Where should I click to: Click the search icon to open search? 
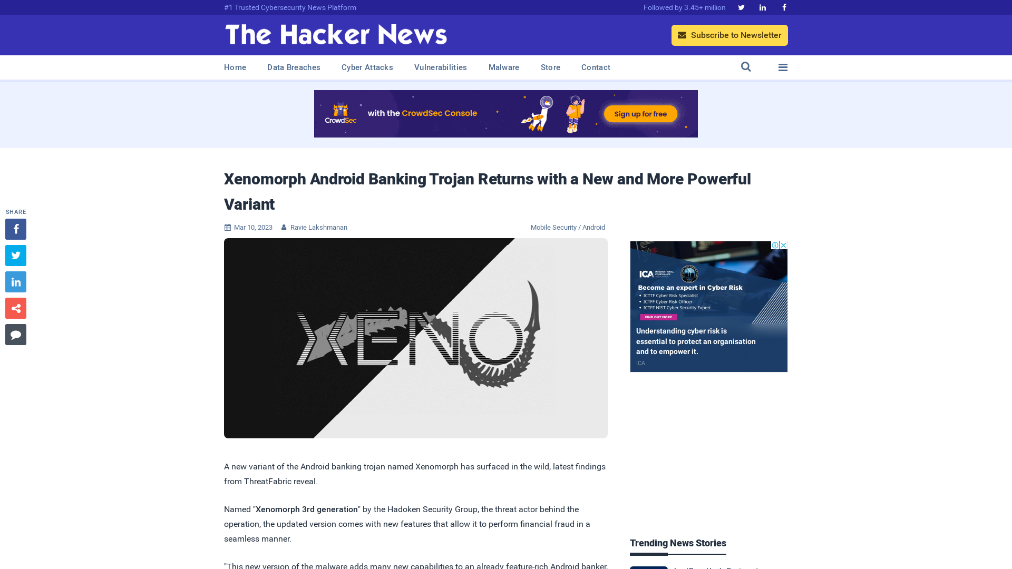pos(746,67)
